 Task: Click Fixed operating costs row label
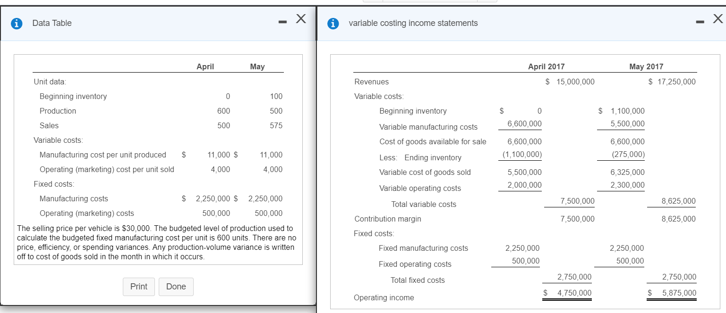click(415, 264)
